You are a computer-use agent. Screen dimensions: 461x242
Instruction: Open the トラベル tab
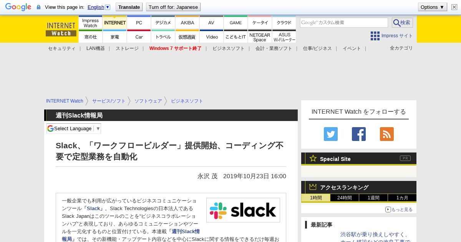(163, 36)
